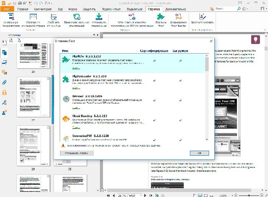Select the ConnectedPDF plugin row
The width and height of the screenshot is (268, 197).
(132, 138)
